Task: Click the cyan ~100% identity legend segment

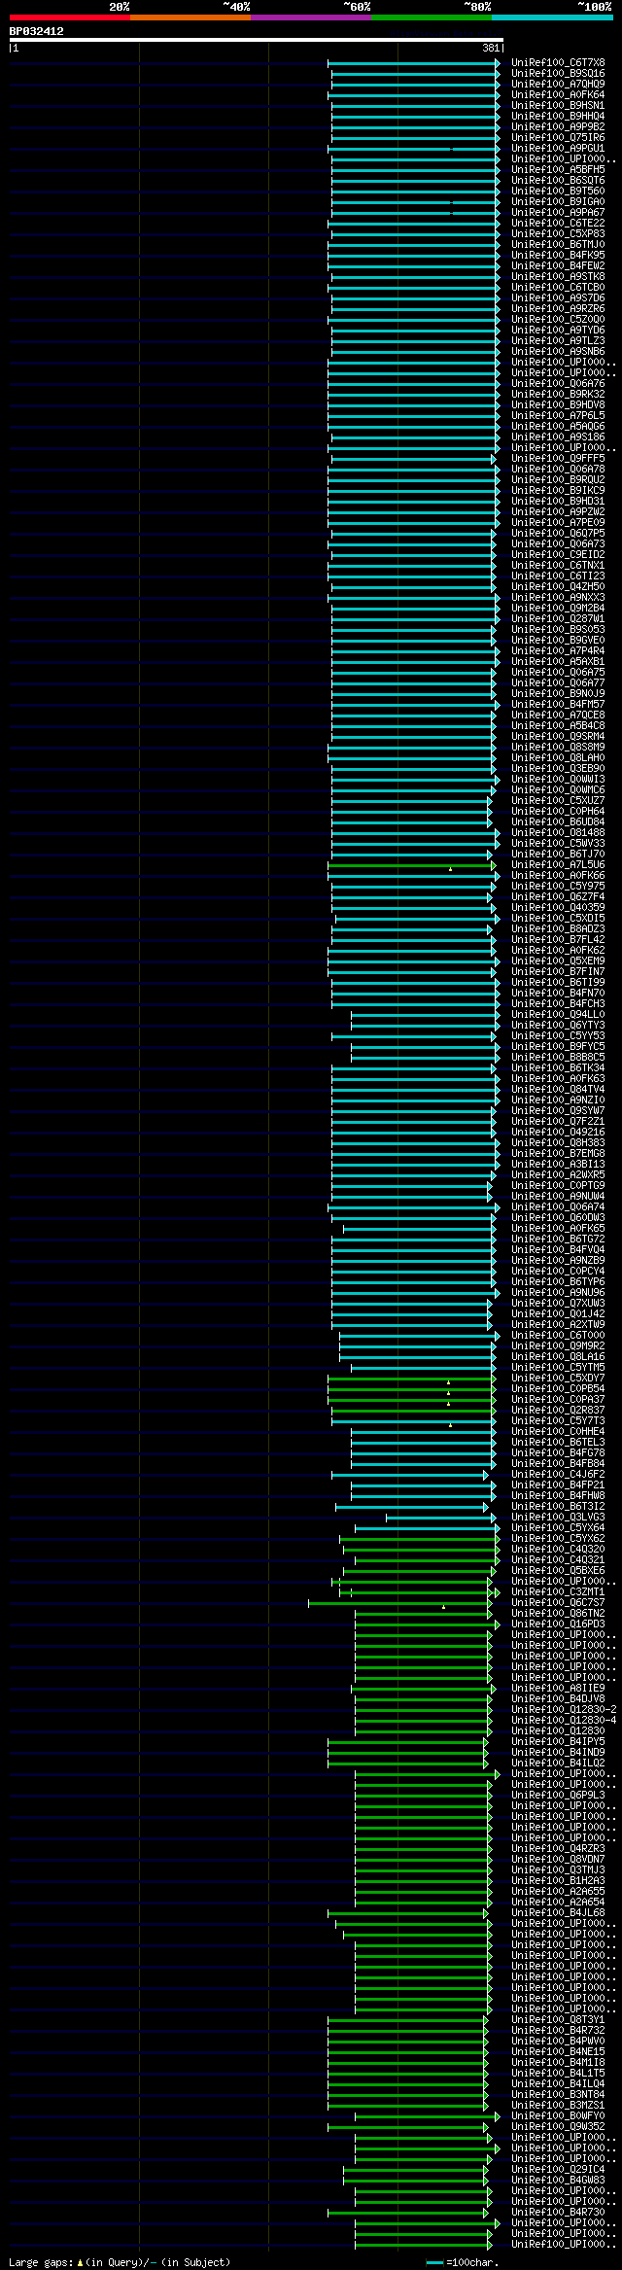Action: tap(552, 17)
